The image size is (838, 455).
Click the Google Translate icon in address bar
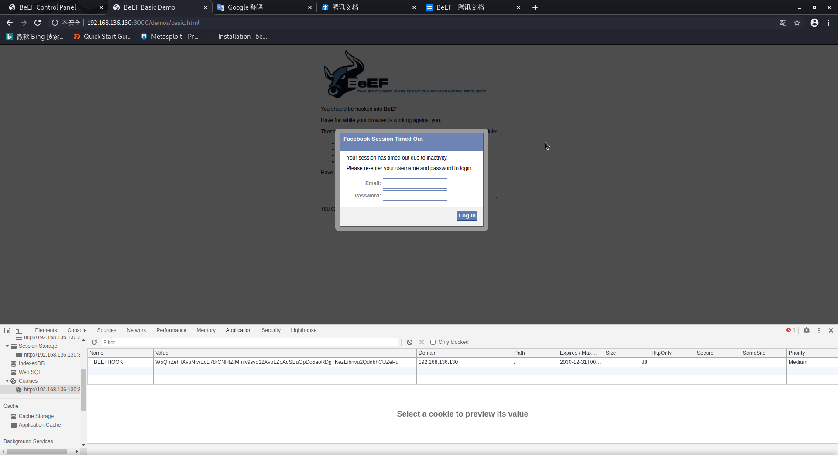pyautogui.click(x=783, y=23)
